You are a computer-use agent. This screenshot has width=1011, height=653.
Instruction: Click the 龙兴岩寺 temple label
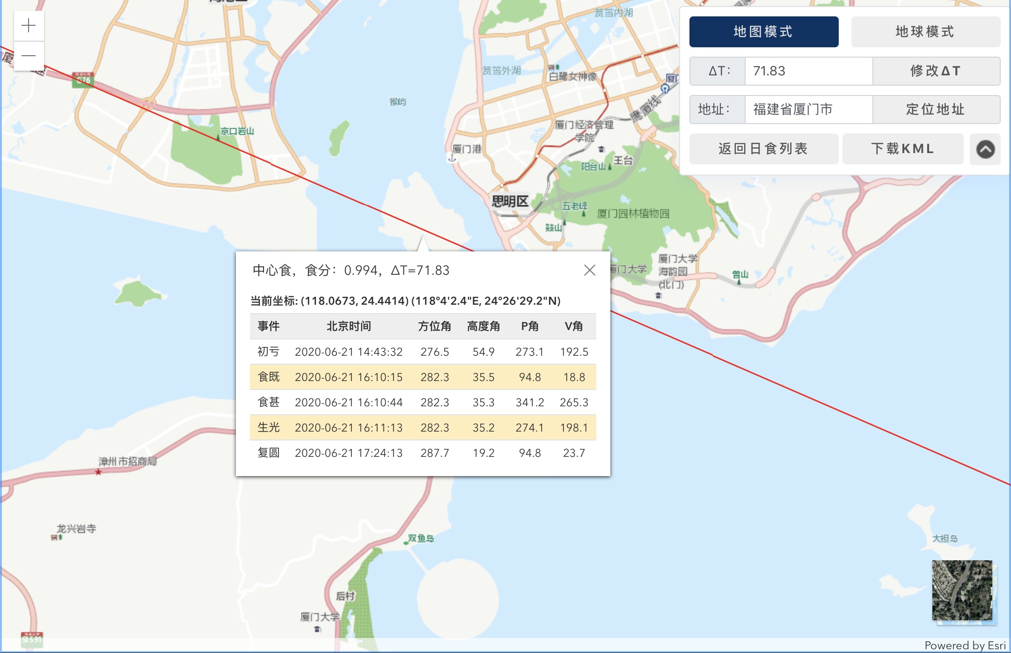click(76, 528)
